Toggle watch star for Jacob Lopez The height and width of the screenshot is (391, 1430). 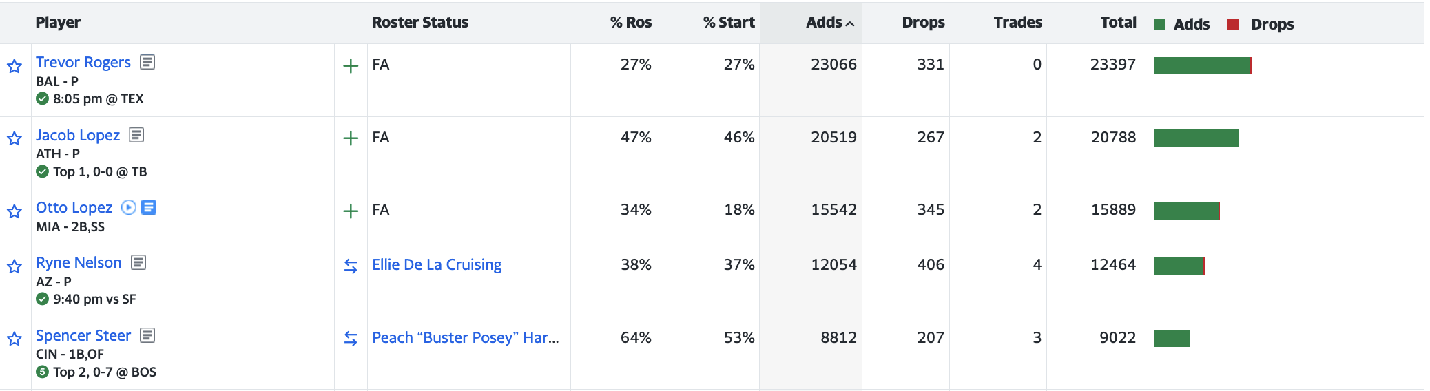[14, 138]
